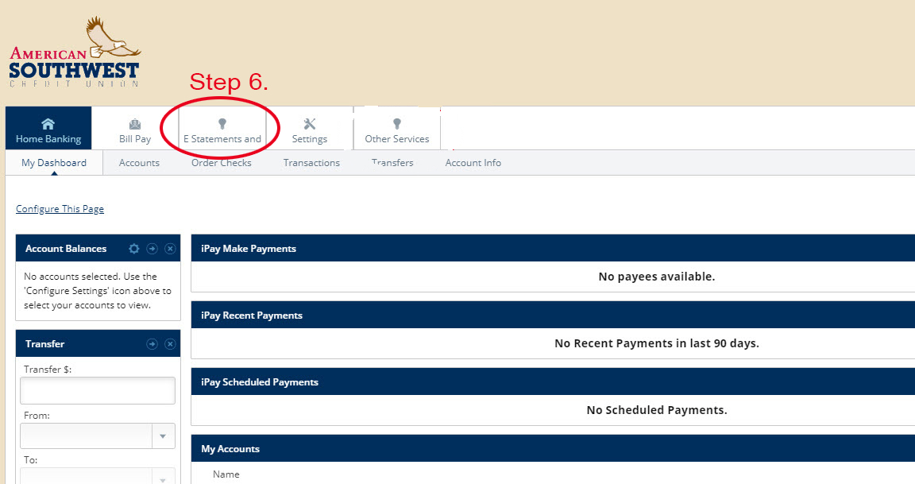
Task: Click the Transfer $ amount field
Action: click(x=98, y=390)
